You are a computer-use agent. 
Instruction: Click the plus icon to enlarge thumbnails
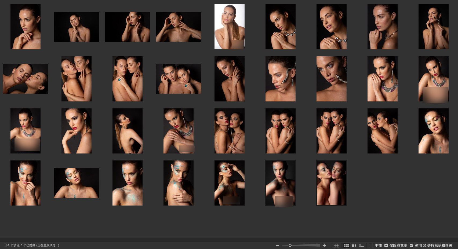[x=324, y=246]
